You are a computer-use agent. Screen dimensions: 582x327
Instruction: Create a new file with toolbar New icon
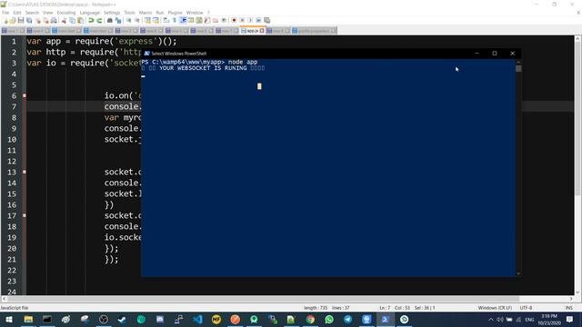5,20
